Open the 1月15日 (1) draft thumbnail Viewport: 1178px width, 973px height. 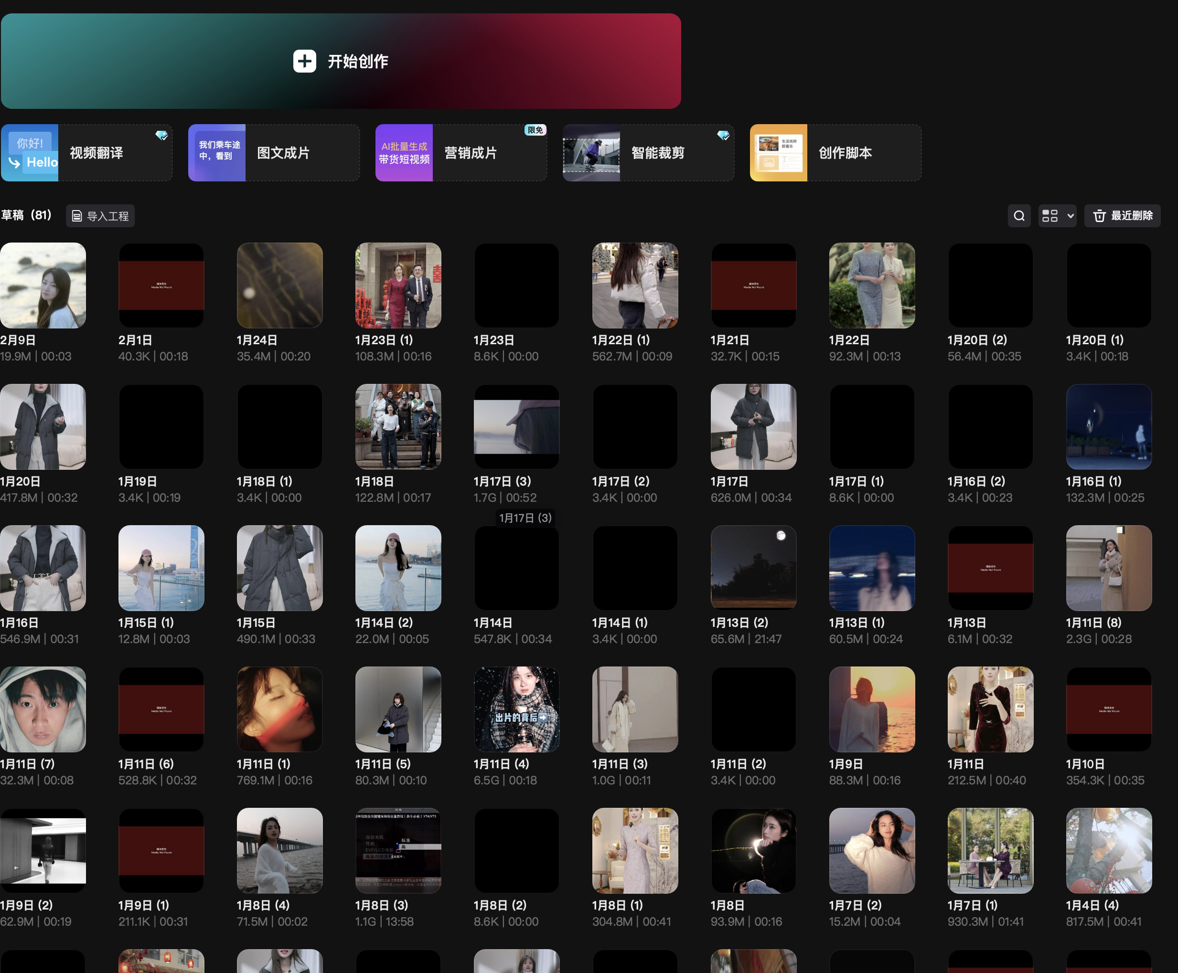(x=161, y=568)
